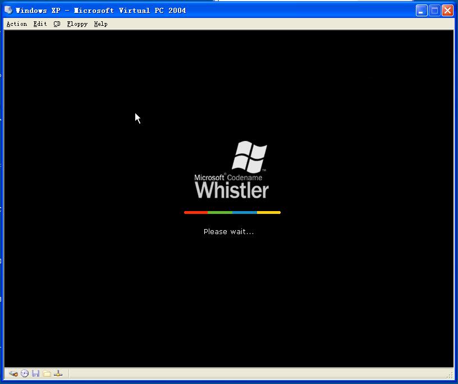Close the Virtual PC window
The image size is (458, 384).
447,11
